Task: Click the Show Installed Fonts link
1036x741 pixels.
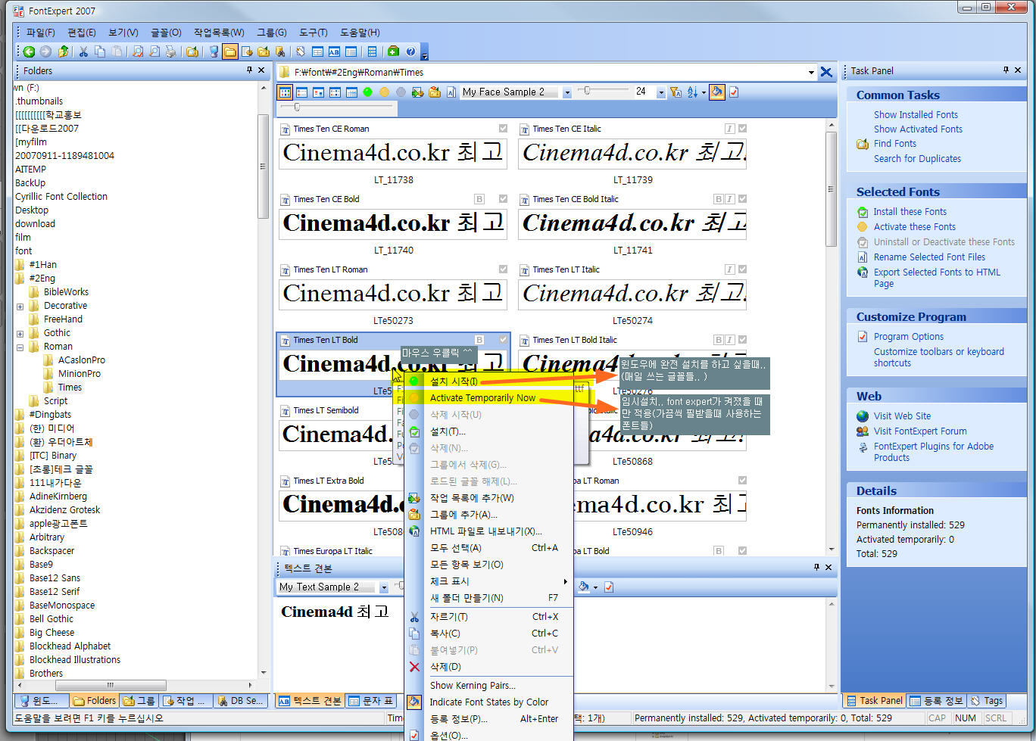Action: tap(916, 115)
